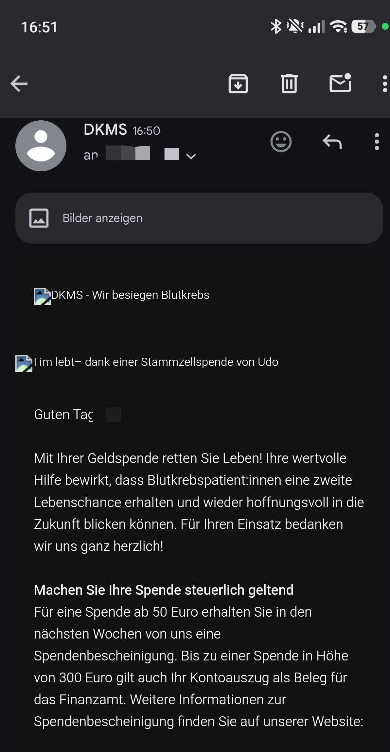Tap the broken DKMS logo image
This screenshot has width=390, height=752.
(42, 297)
